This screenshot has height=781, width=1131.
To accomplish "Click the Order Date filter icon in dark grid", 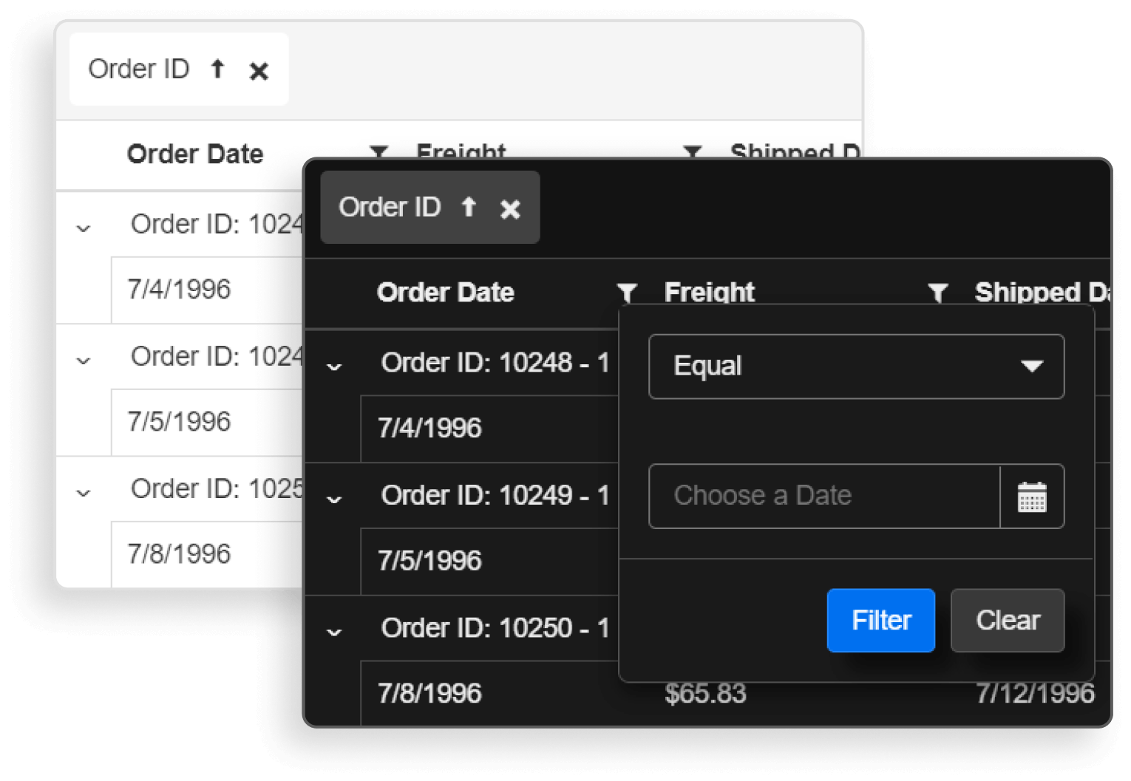I will click(x=627, y=293).
